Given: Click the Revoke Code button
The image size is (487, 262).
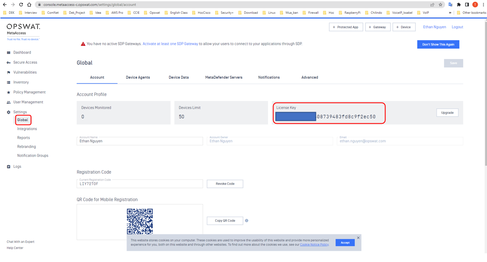Looking at the screenshot, I should 225,184.
